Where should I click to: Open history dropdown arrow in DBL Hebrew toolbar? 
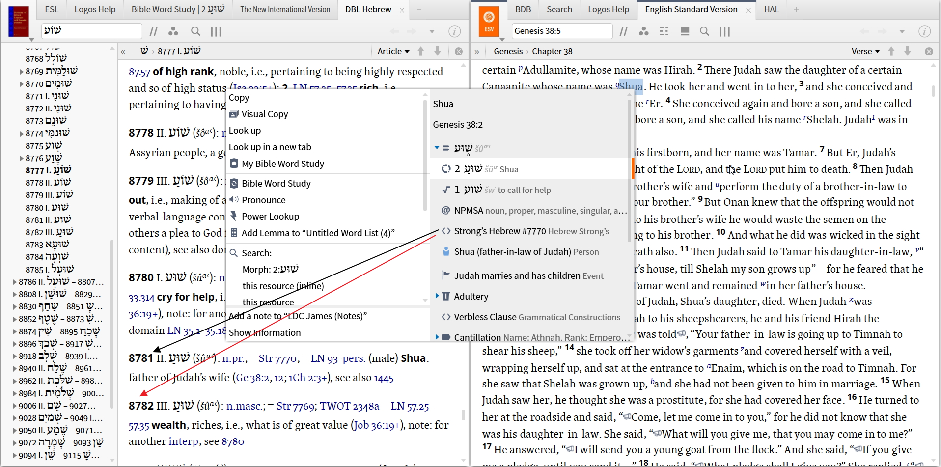(x=432, y=31)
